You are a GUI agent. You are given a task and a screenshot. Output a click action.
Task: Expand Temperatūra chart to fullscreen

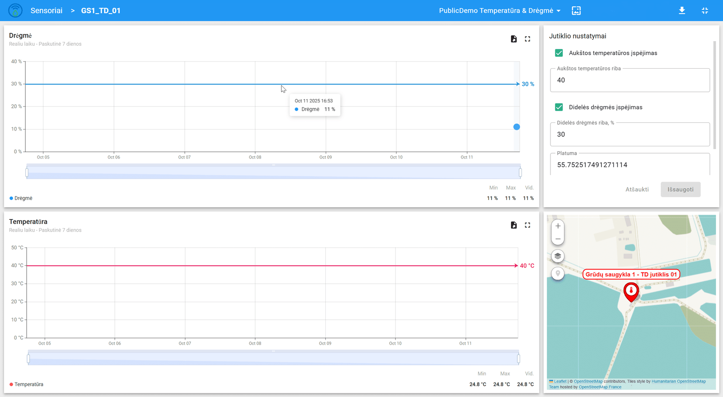(527, 225)
